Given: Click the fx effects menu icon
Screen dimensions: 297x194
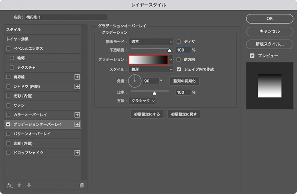Looking at the screenshot, I should [x=10, y=185].
